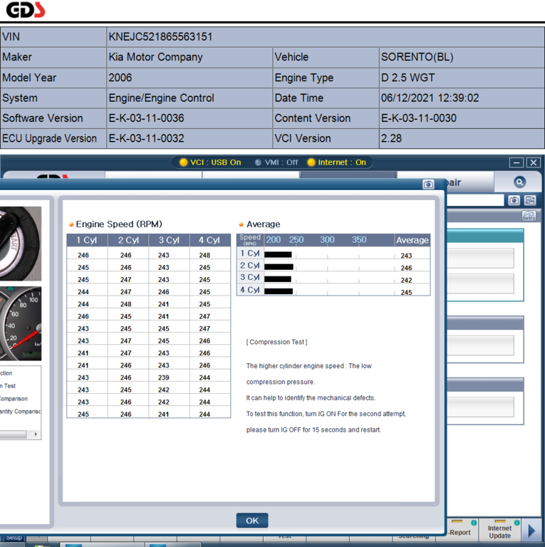Select the speedometer gauge thumbnail image

21,323
